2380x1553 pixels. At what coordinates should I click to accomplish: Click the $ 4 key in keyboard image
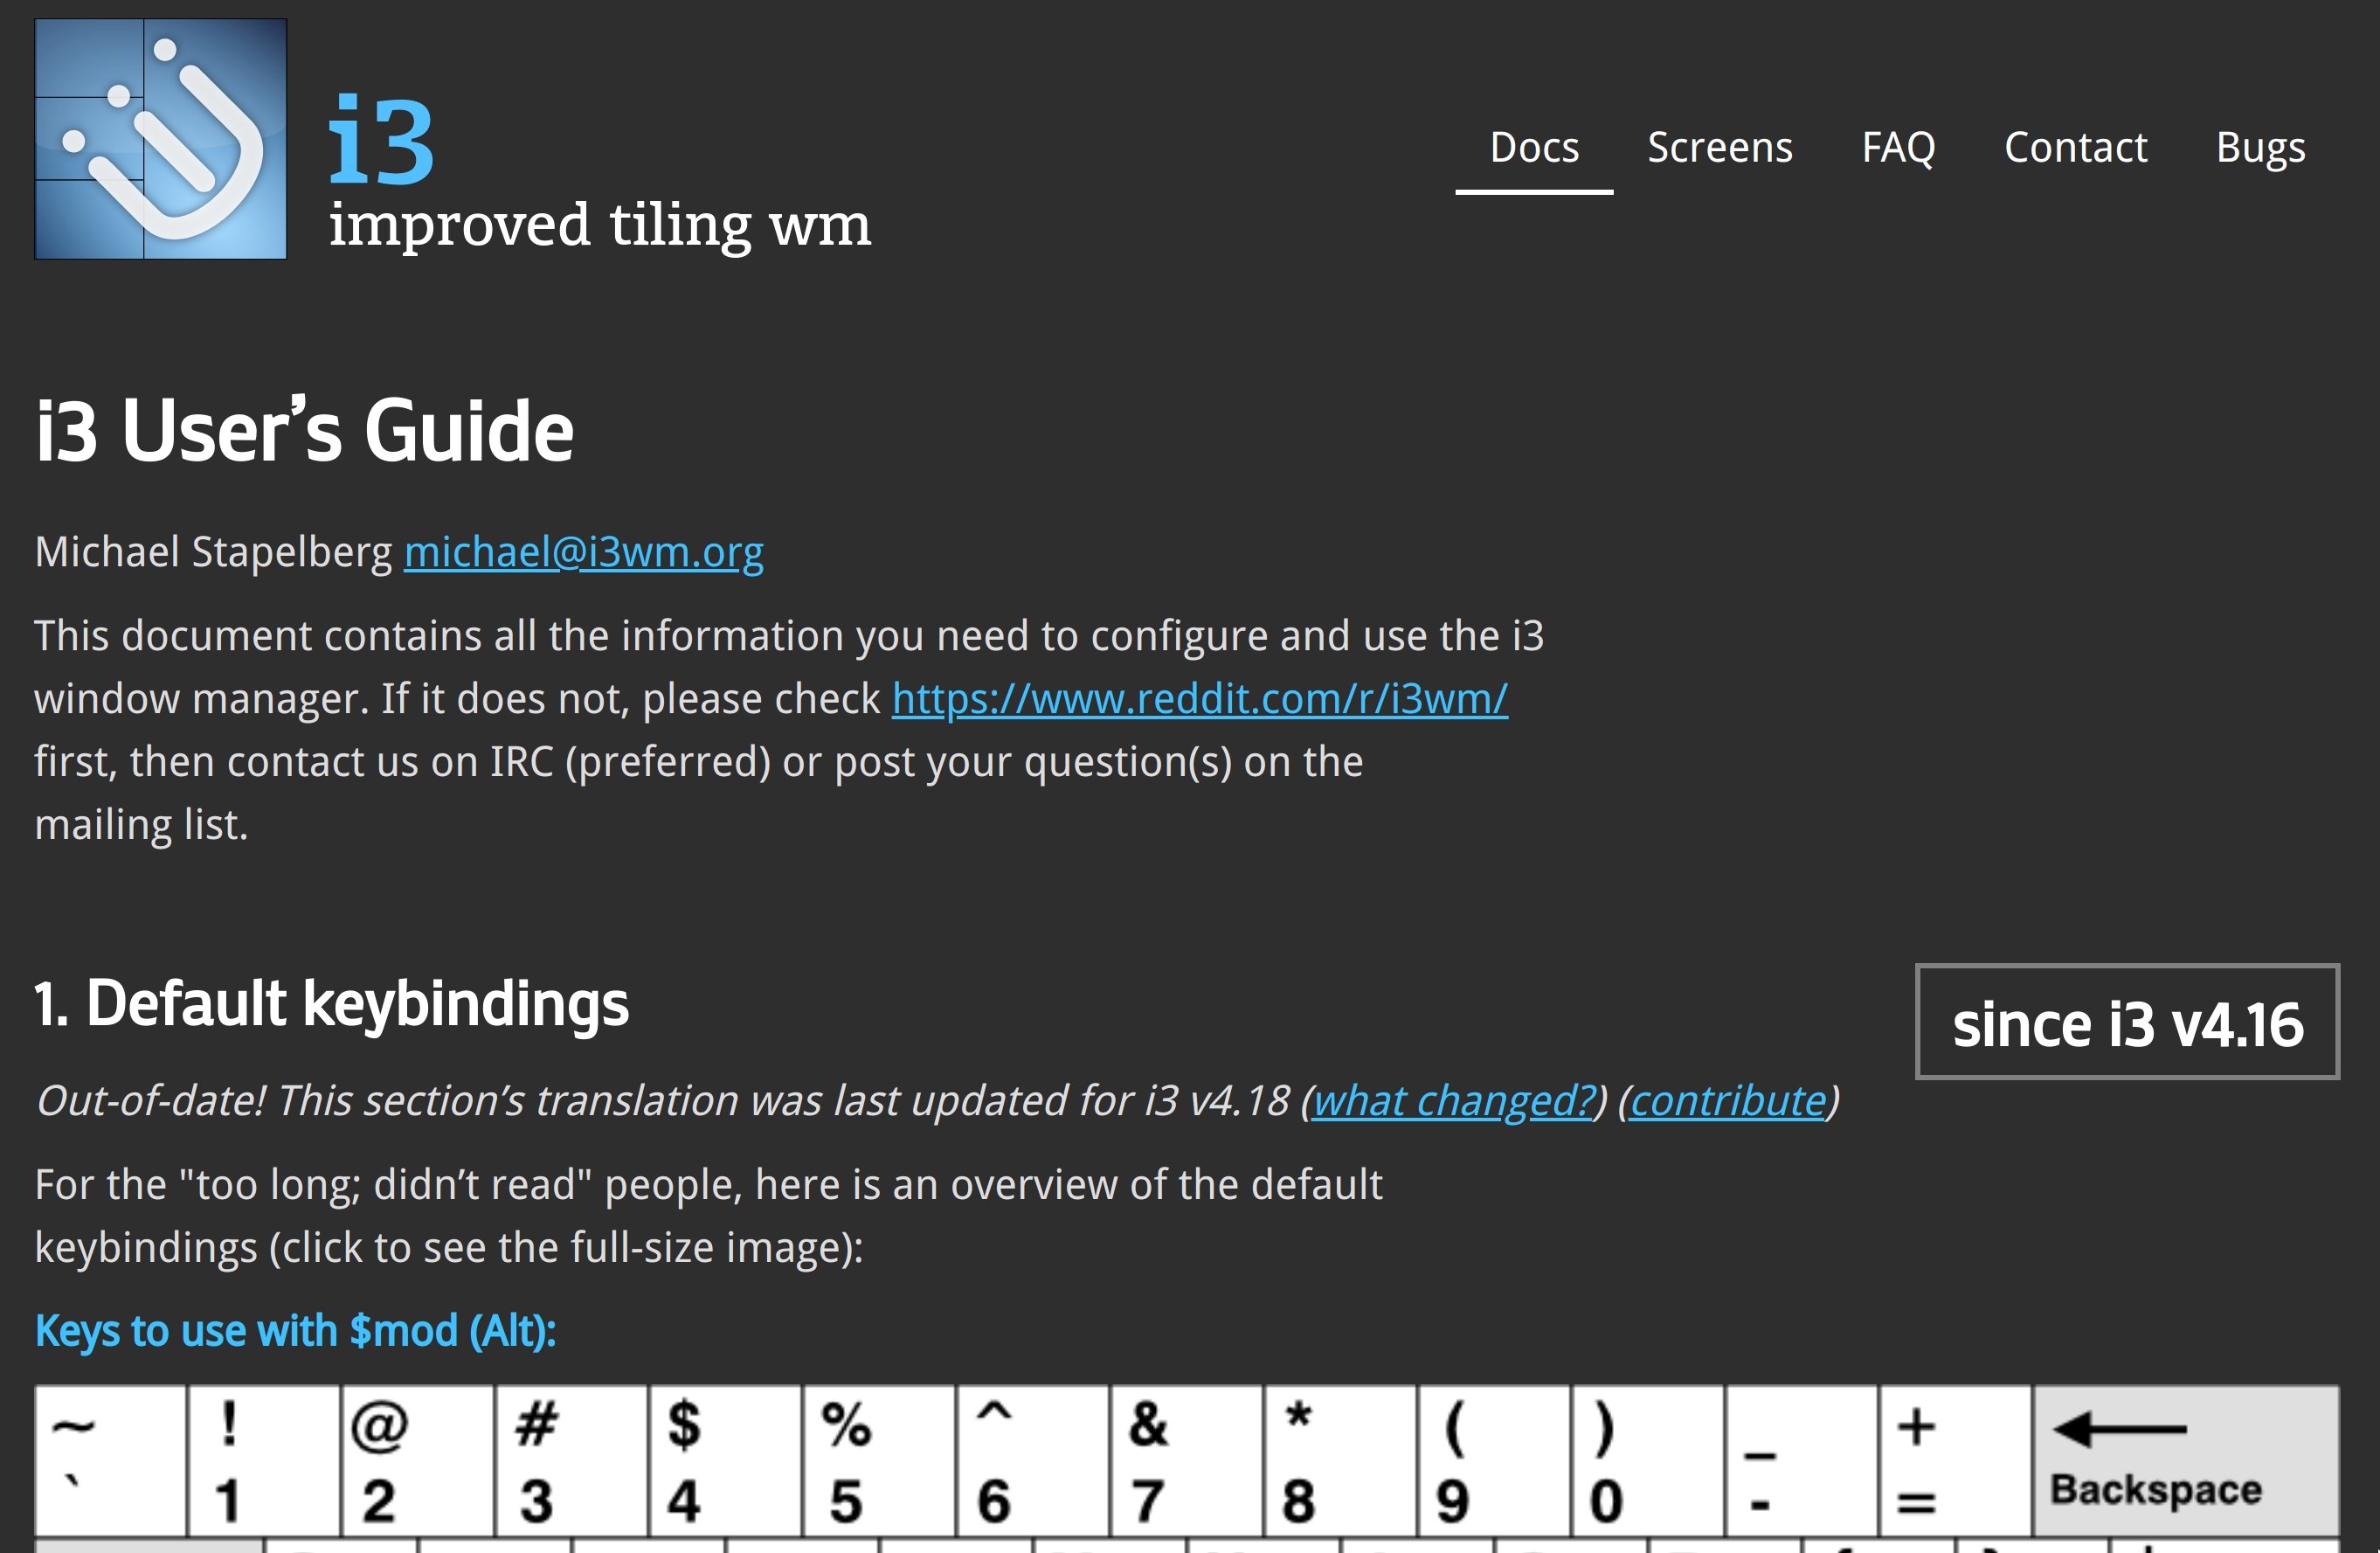pos(726,1461)
